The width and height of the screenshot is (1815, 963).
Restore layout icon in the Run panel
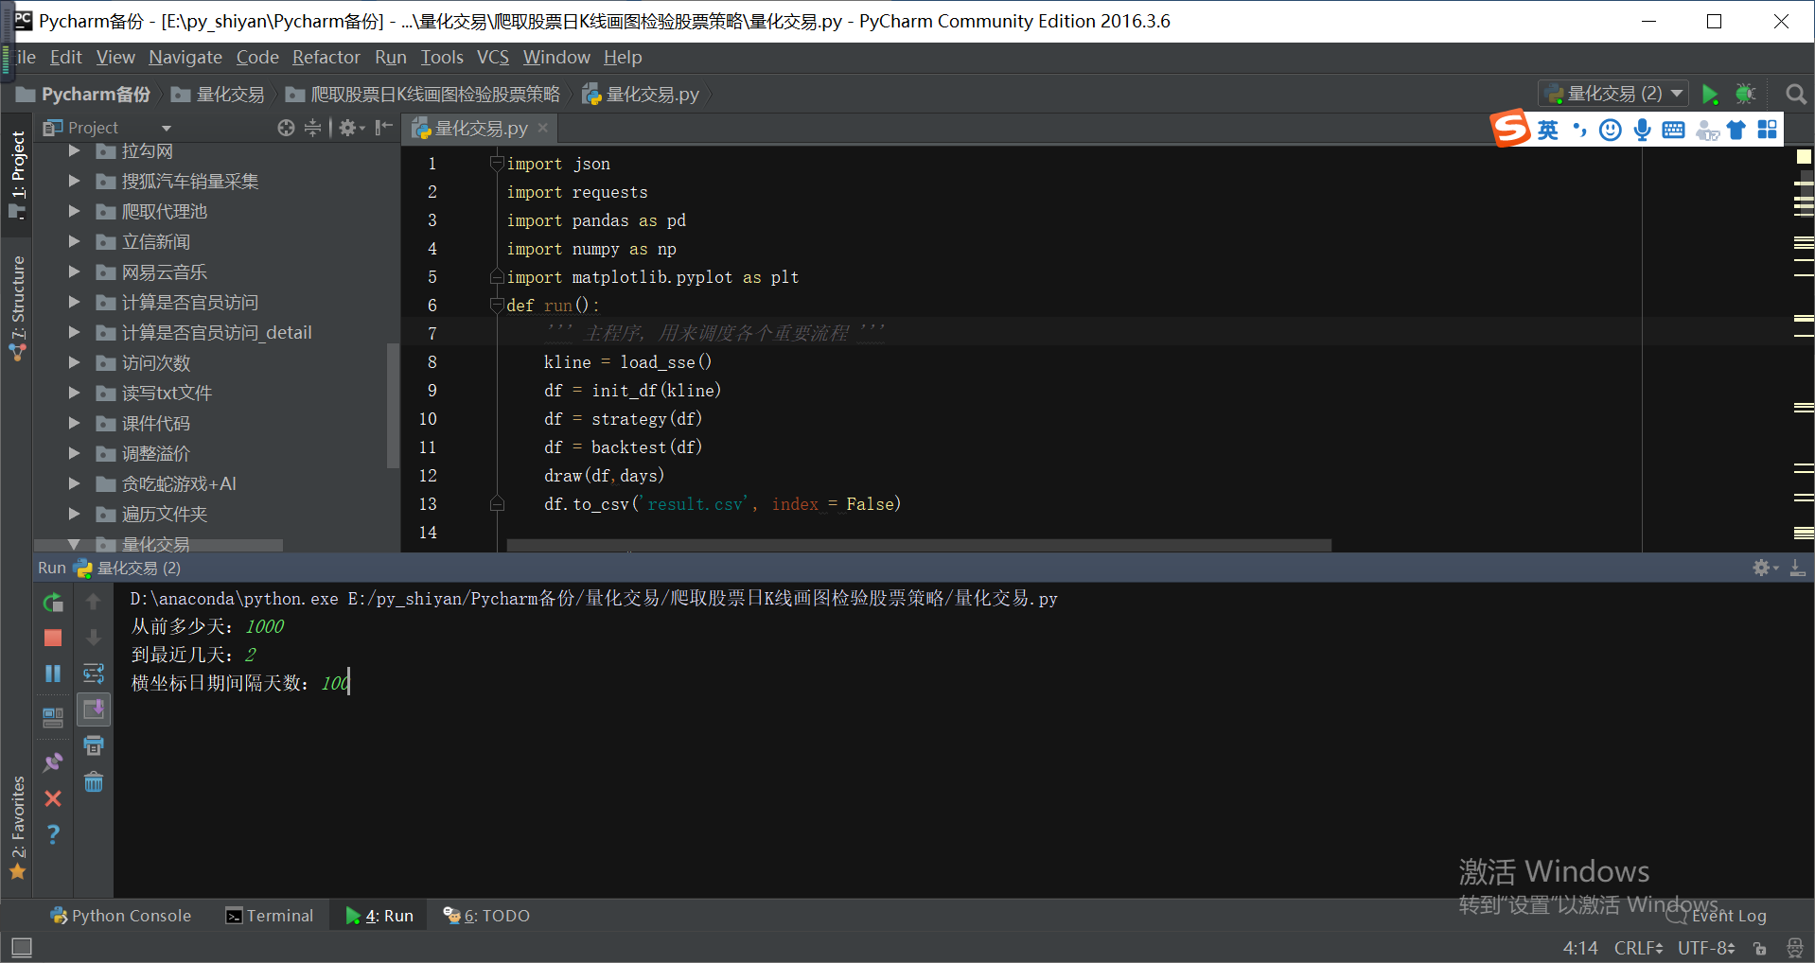(53, 717)
